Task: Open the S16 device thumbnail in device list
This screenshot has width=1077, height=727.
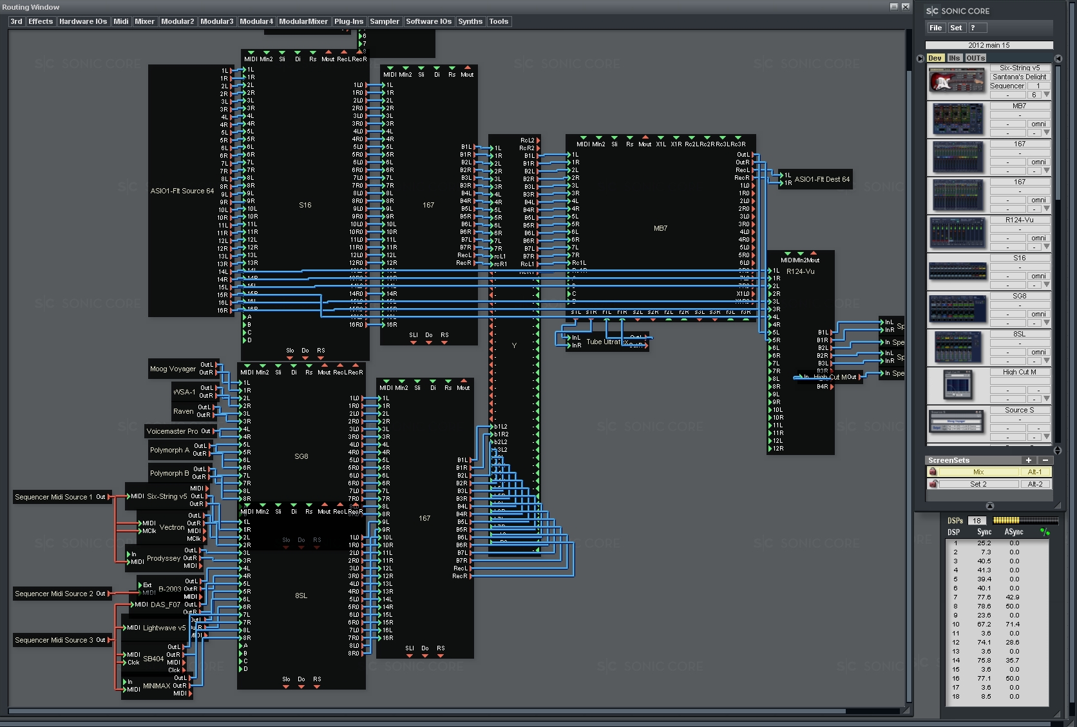Action: click(957, 271)
